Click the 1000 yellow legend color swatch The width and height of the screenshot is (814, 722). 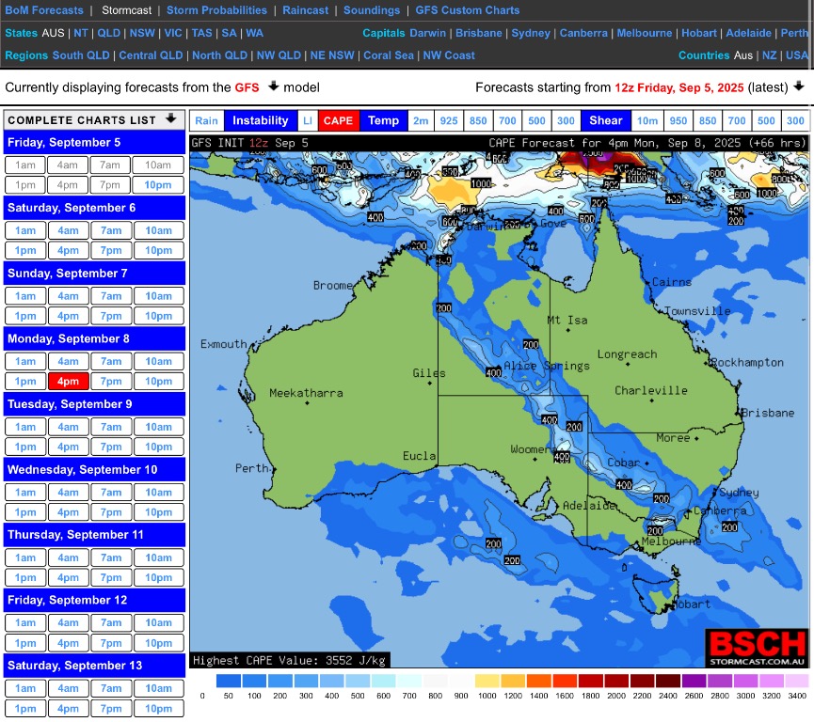tap(487, 681)
